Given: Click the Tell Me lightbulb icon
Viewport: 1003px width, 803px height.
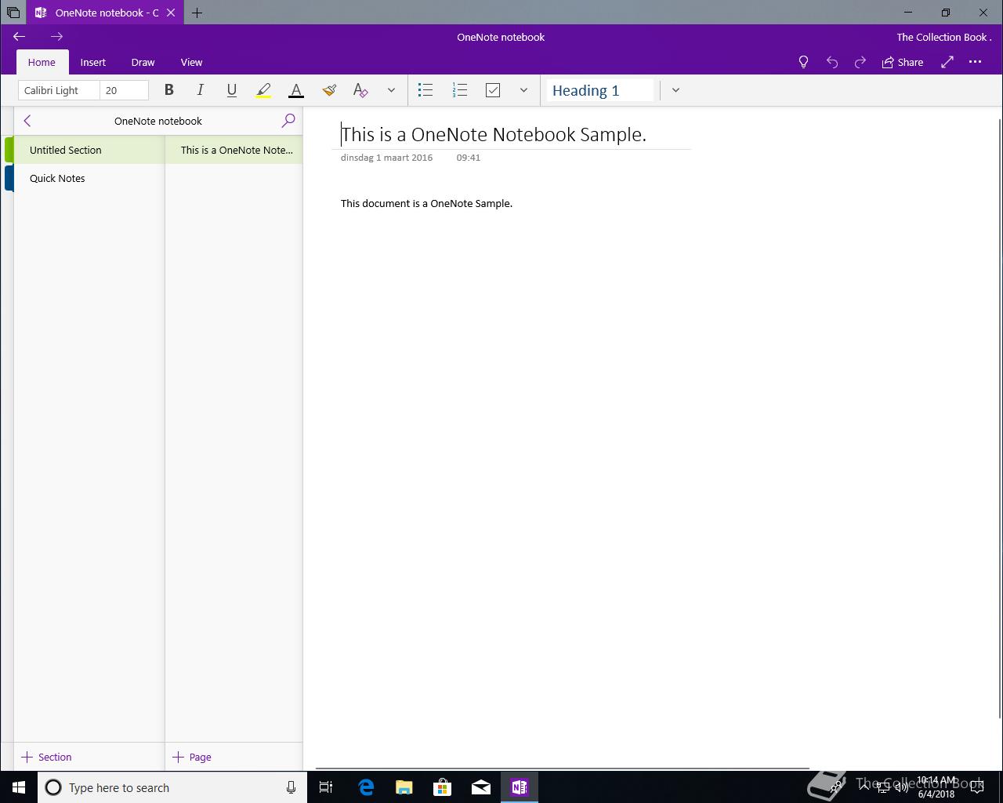Looking at the screenshot, I should click(x=803, y=62).
